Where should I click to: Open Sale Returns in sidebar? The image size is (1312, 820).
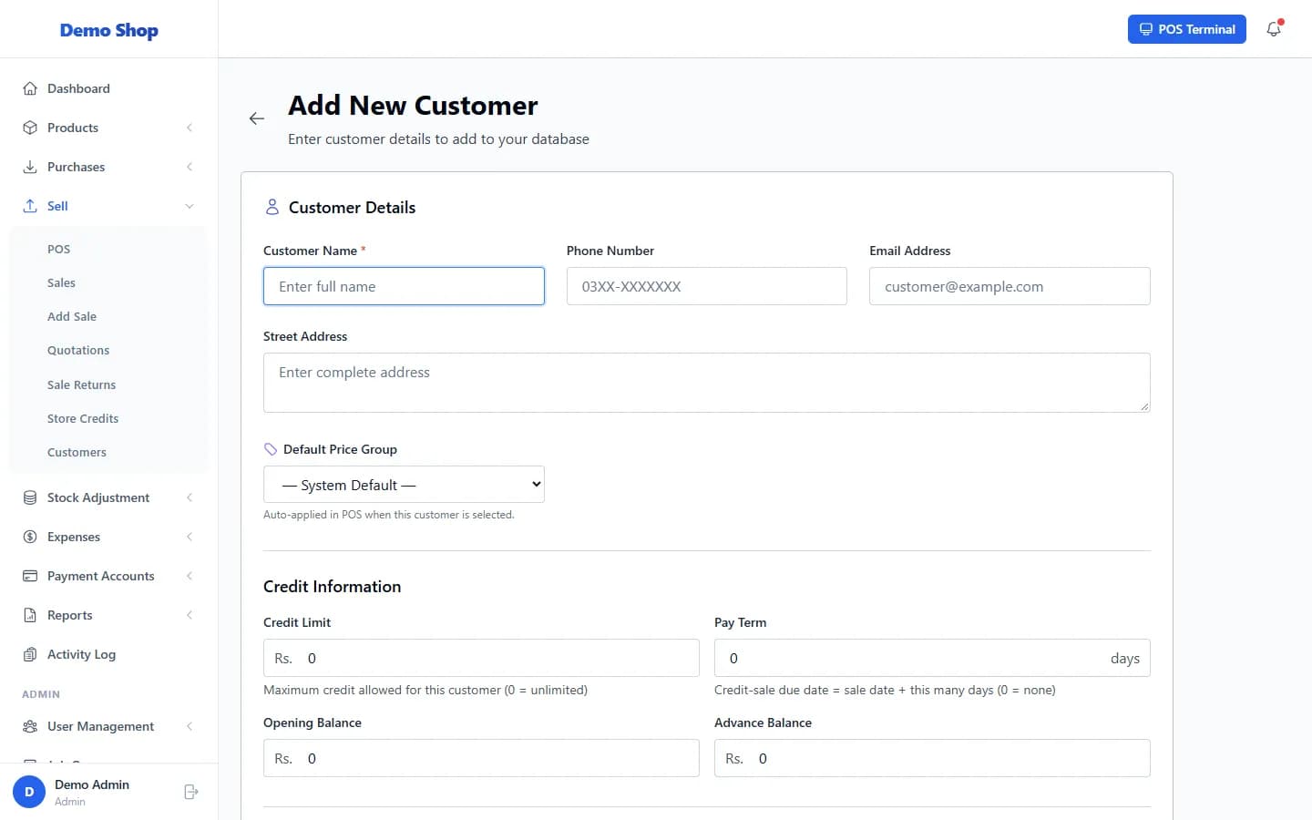81,384
